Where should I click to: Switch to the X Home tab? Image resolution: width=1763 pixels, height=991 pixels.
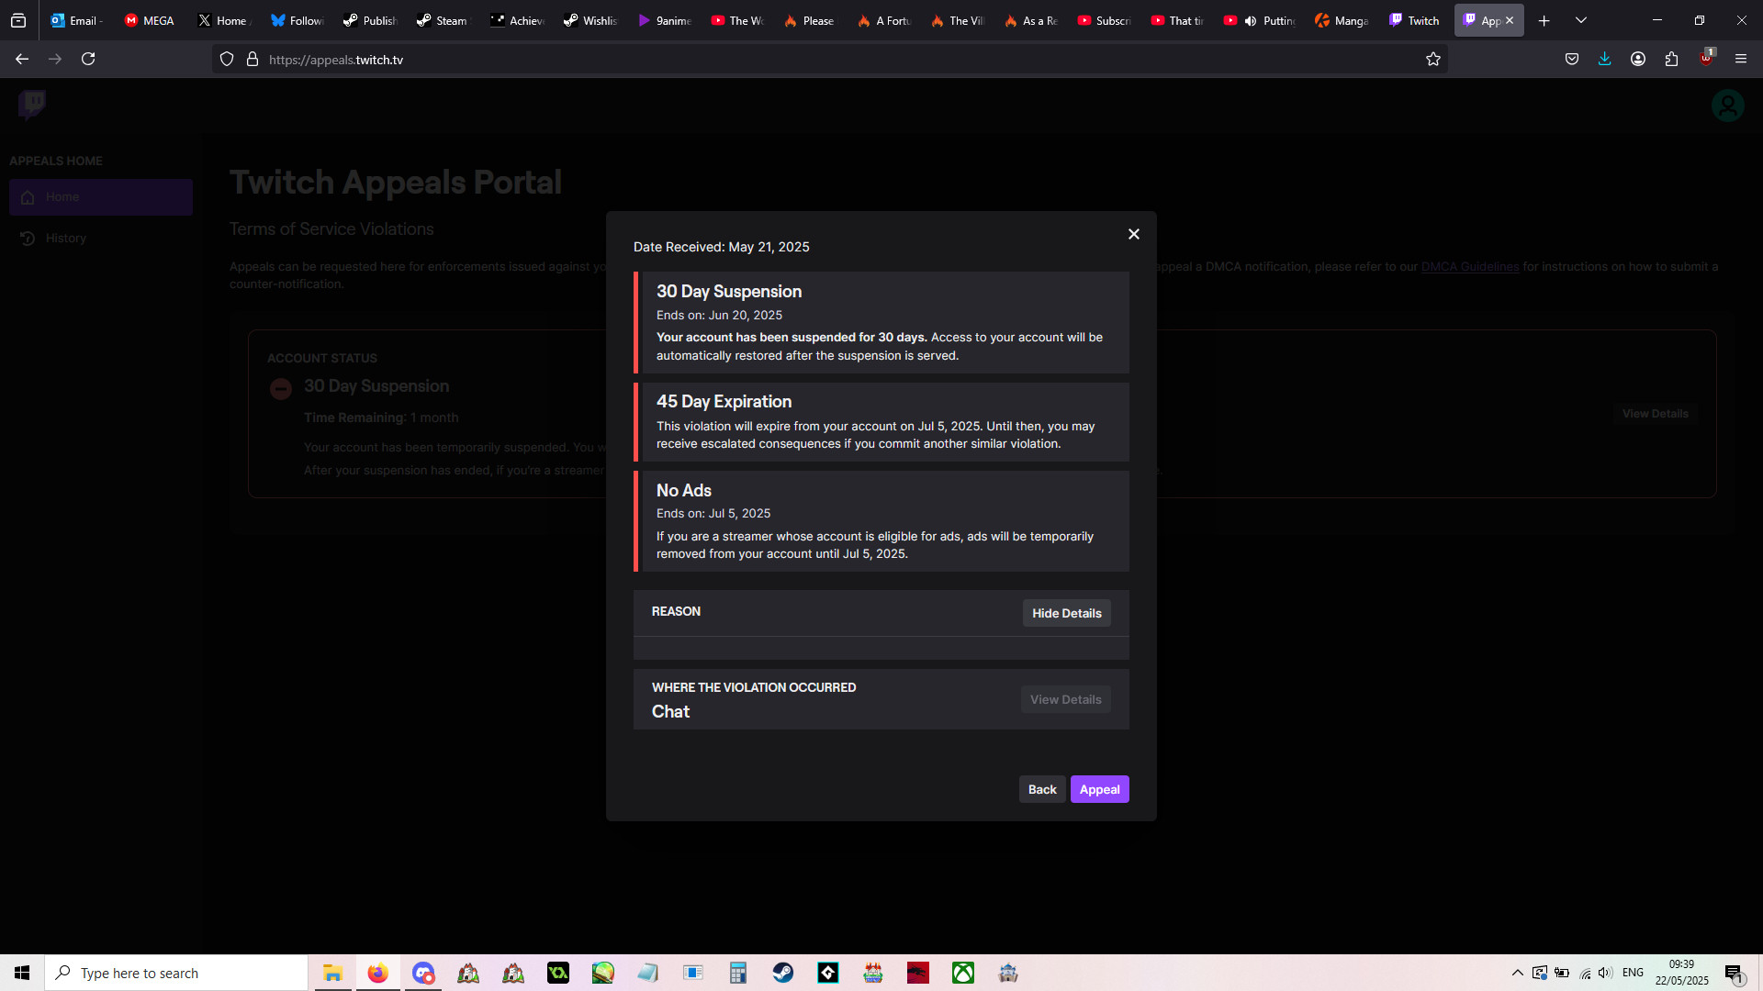pyautogui.click(x=223, y=20)
